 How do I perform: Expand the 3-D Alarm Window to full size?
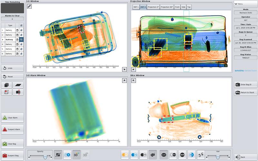(124, 80)
